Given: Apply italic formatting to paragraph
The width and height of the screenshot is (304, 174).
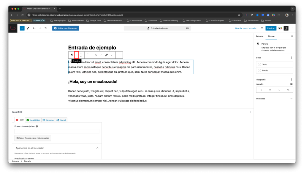Looking at the screenshot, I should tap(101, 55).
